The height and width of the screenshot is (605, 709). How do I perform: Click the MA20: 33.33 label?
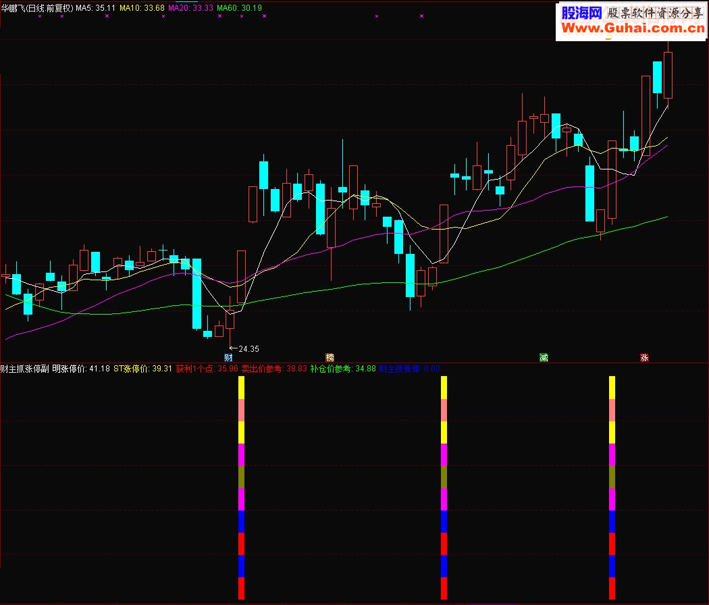[191, 7]
